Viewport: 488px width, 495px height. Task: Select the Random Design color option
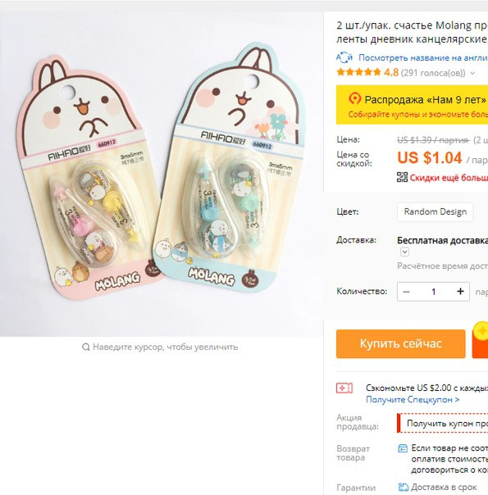tap(435, 211)
